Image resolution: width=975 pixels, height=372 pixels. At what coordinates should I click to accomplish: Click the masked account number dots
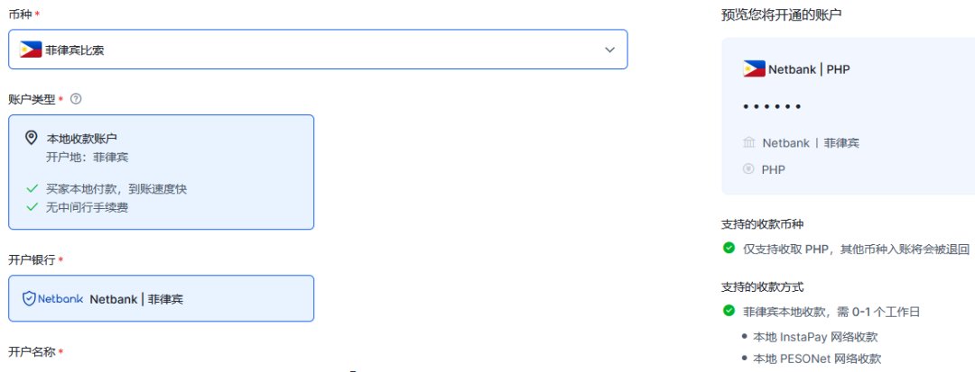772,107
